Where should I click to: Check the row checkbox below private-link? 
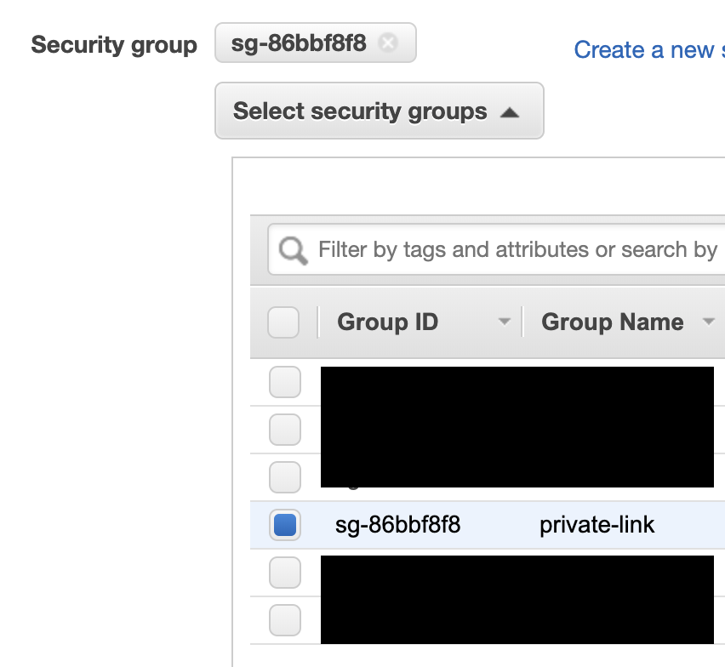coord(285,573)
